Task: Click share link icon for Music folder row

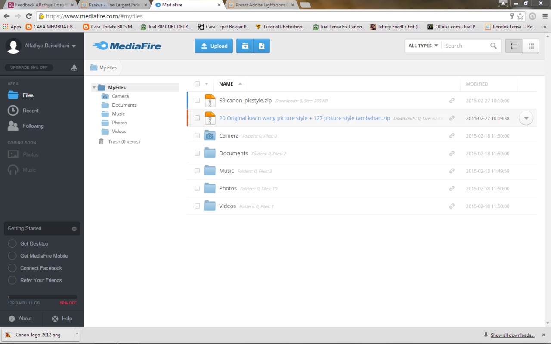Action: click(452, 171)
